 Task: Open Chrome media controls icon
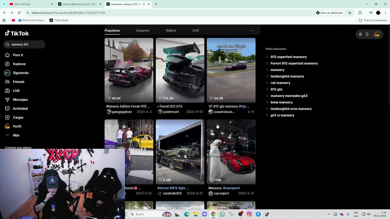click(x=371, y=13)
